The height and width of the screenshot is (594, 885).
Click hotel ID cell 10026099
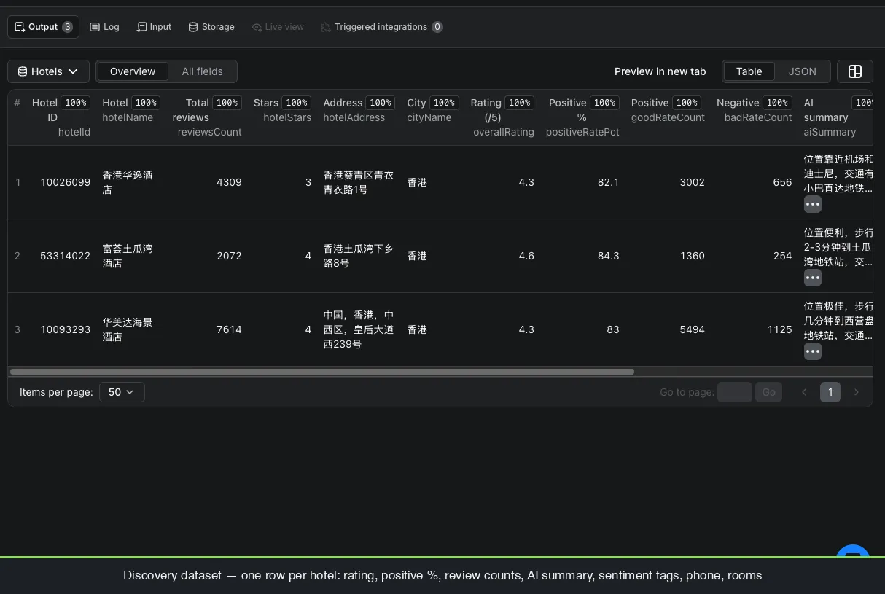(66, 182)
